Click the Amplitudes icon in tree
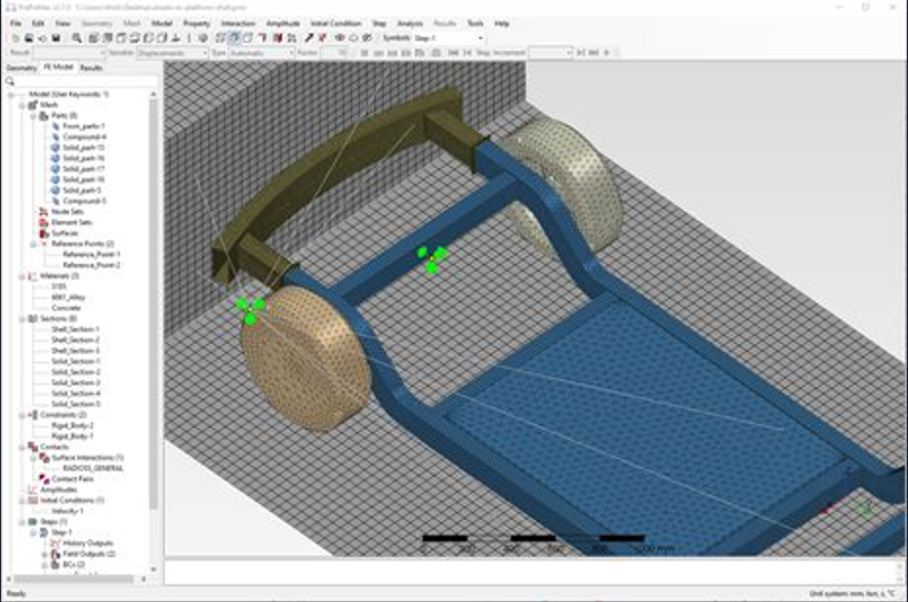 point(33,490)
